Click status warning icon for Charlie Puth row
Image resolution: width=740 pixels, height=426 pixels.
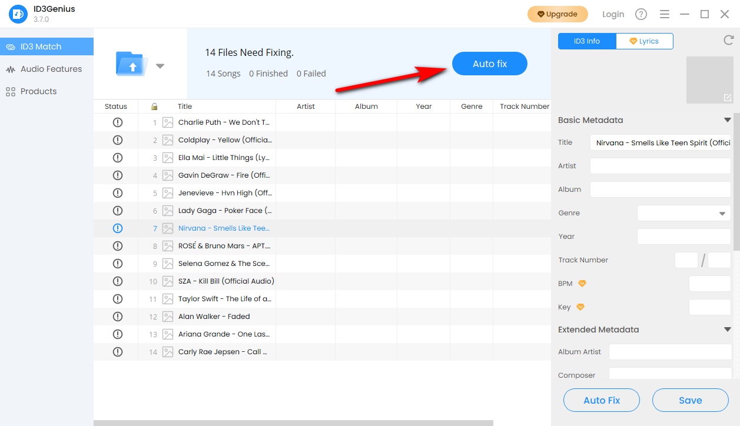(x=117, y=122)
